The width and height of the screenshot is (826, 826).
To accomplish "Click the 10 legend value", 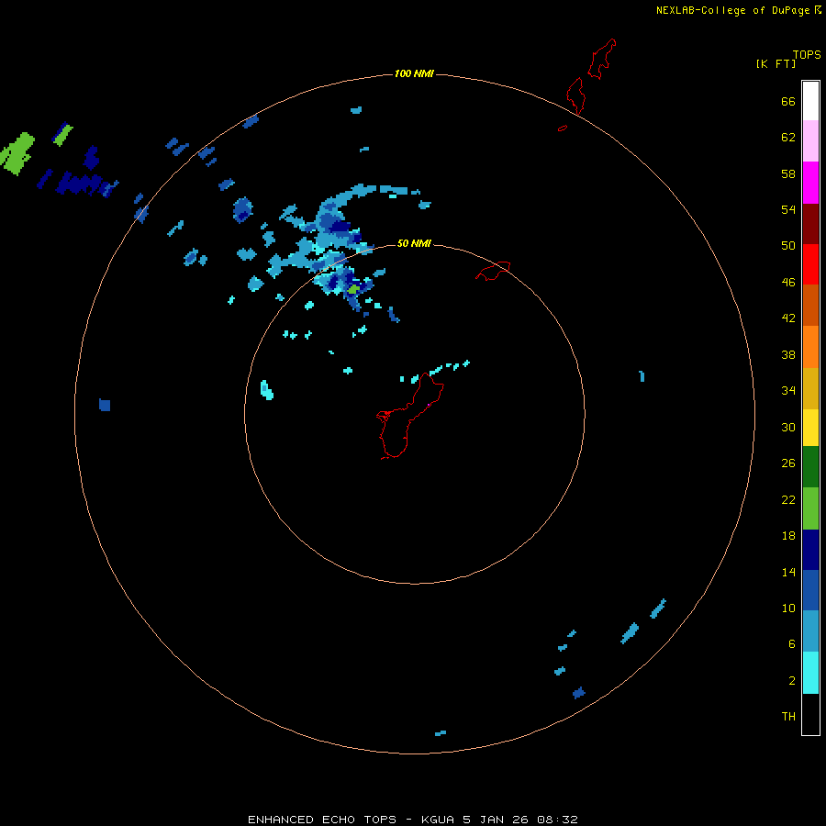I will click(x=788, y=608).
